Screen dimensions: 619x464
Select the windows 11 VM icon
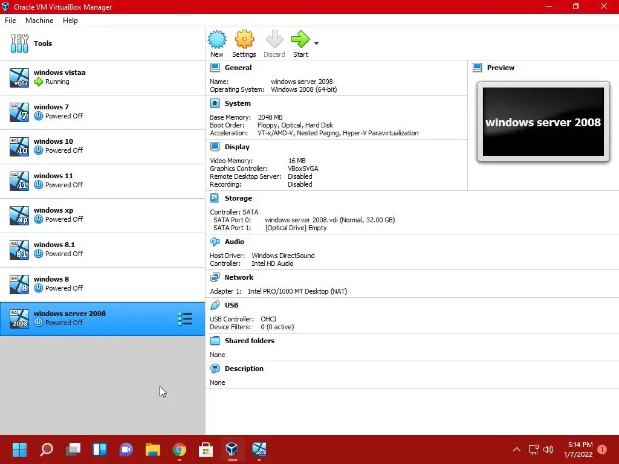19,181
